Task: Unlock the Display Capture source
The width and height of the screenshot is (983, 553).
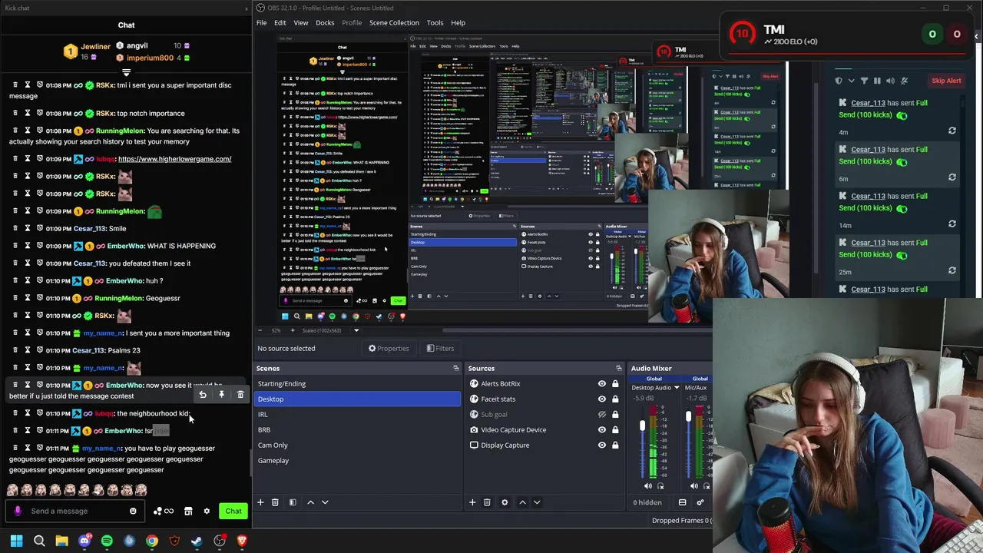Action: [615, 445]
